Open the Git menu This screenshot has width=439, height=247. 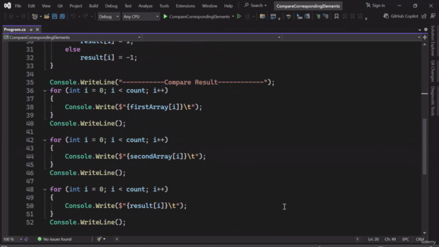click(60, 5)
